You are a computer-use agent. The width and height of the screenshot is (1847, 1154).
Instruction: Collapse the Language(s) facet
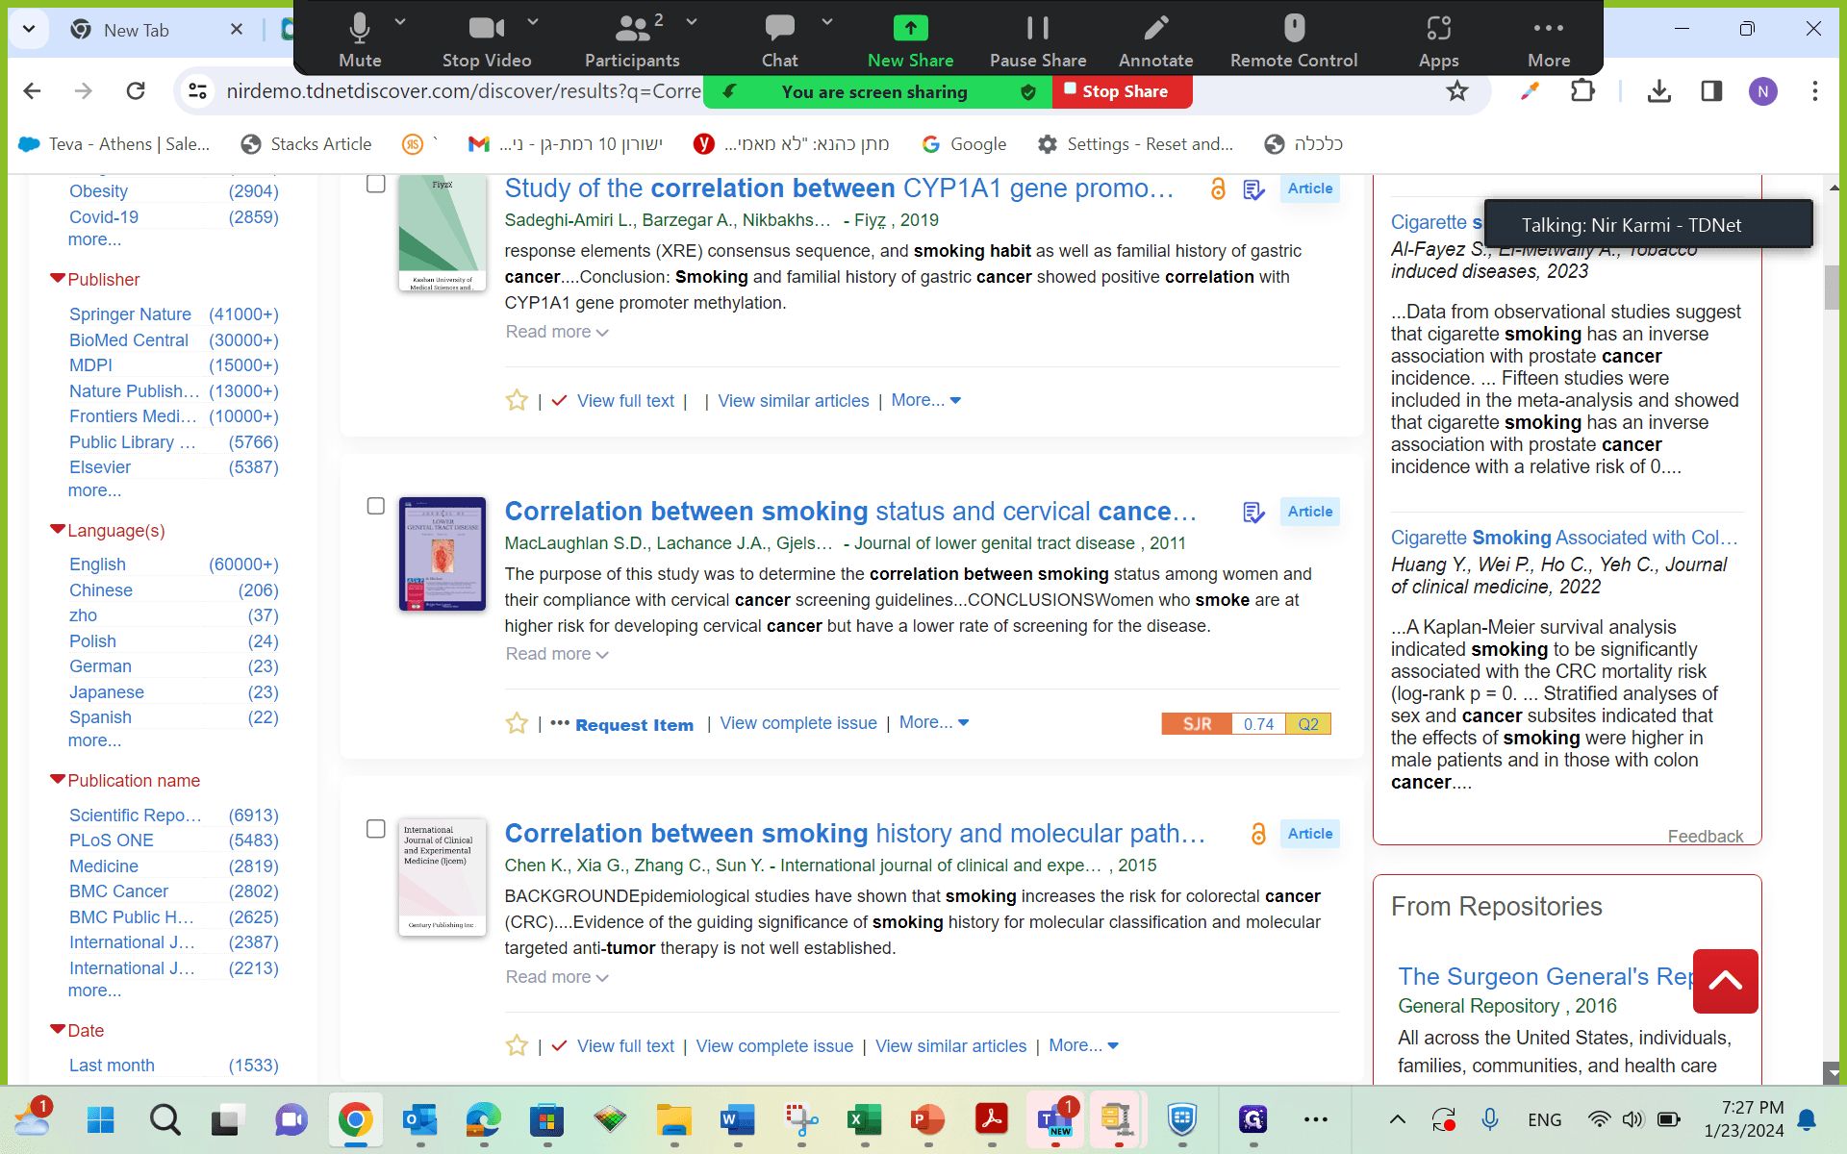point(58,530)
